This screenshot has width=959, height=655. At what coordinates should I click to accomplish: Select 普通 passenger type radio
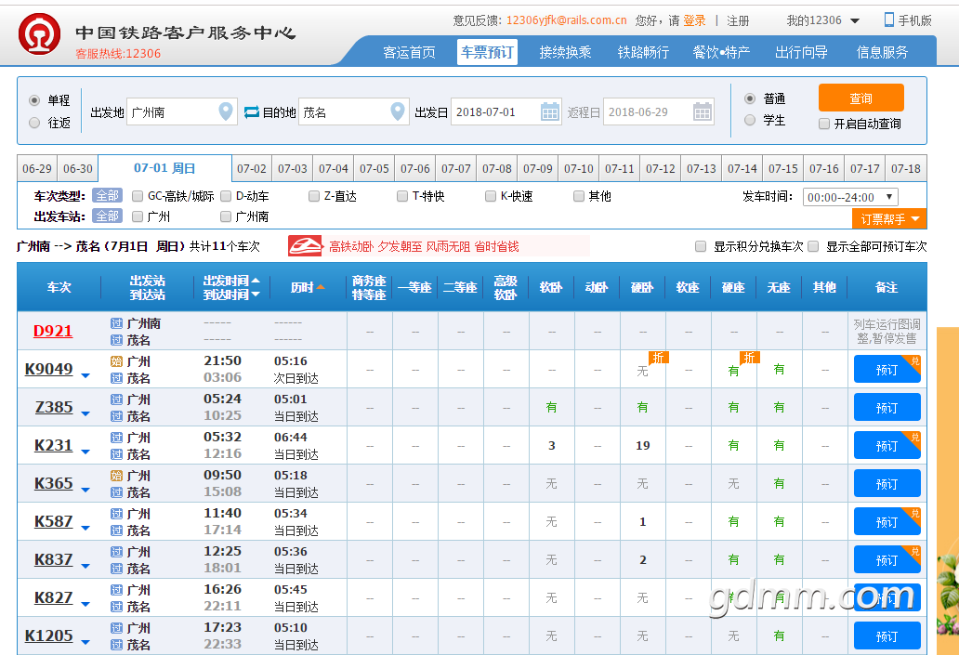point(750,98)
